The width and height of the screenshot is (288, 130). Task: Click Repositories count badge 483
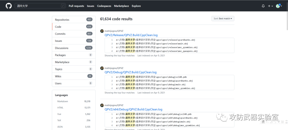tap(89, 20)
